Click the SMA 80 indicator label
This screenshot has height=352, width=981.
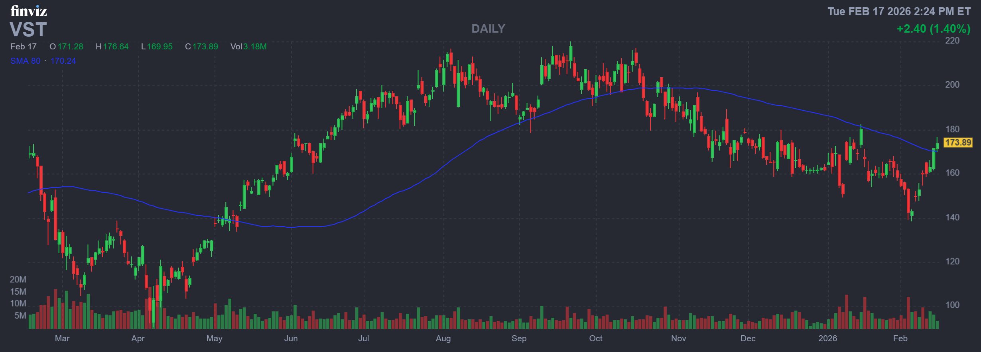(26, 61)
